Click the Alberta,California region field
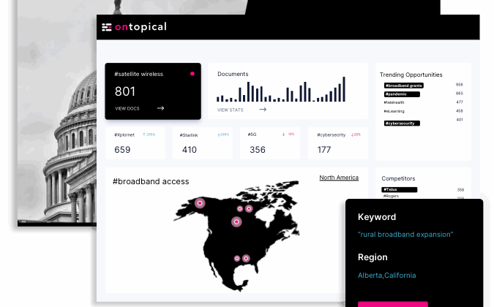Viewport: 494px width, 307px height. [387, 276]
